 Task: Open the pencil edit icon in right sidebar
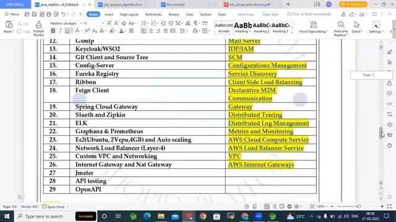(x=389, y=52)
